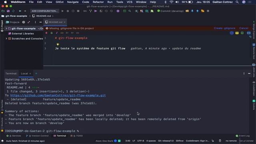The image size is (256, 144).
Task: Click the Open folder toolbar icon
Action: [3, 11]
